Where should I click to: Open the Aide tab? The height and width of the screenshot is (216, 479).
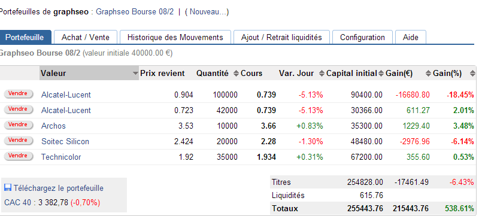click(x=411, y=38)
